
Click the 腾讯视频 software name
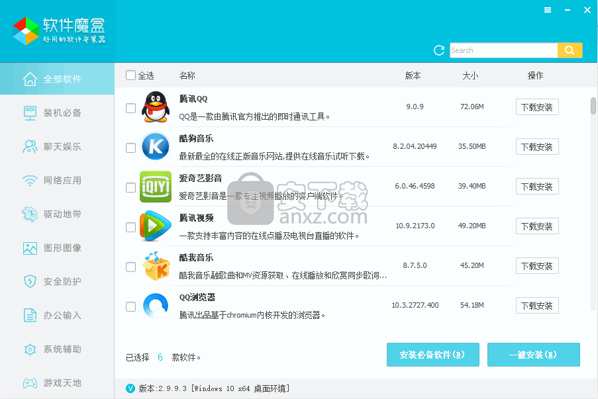[196, 218]
